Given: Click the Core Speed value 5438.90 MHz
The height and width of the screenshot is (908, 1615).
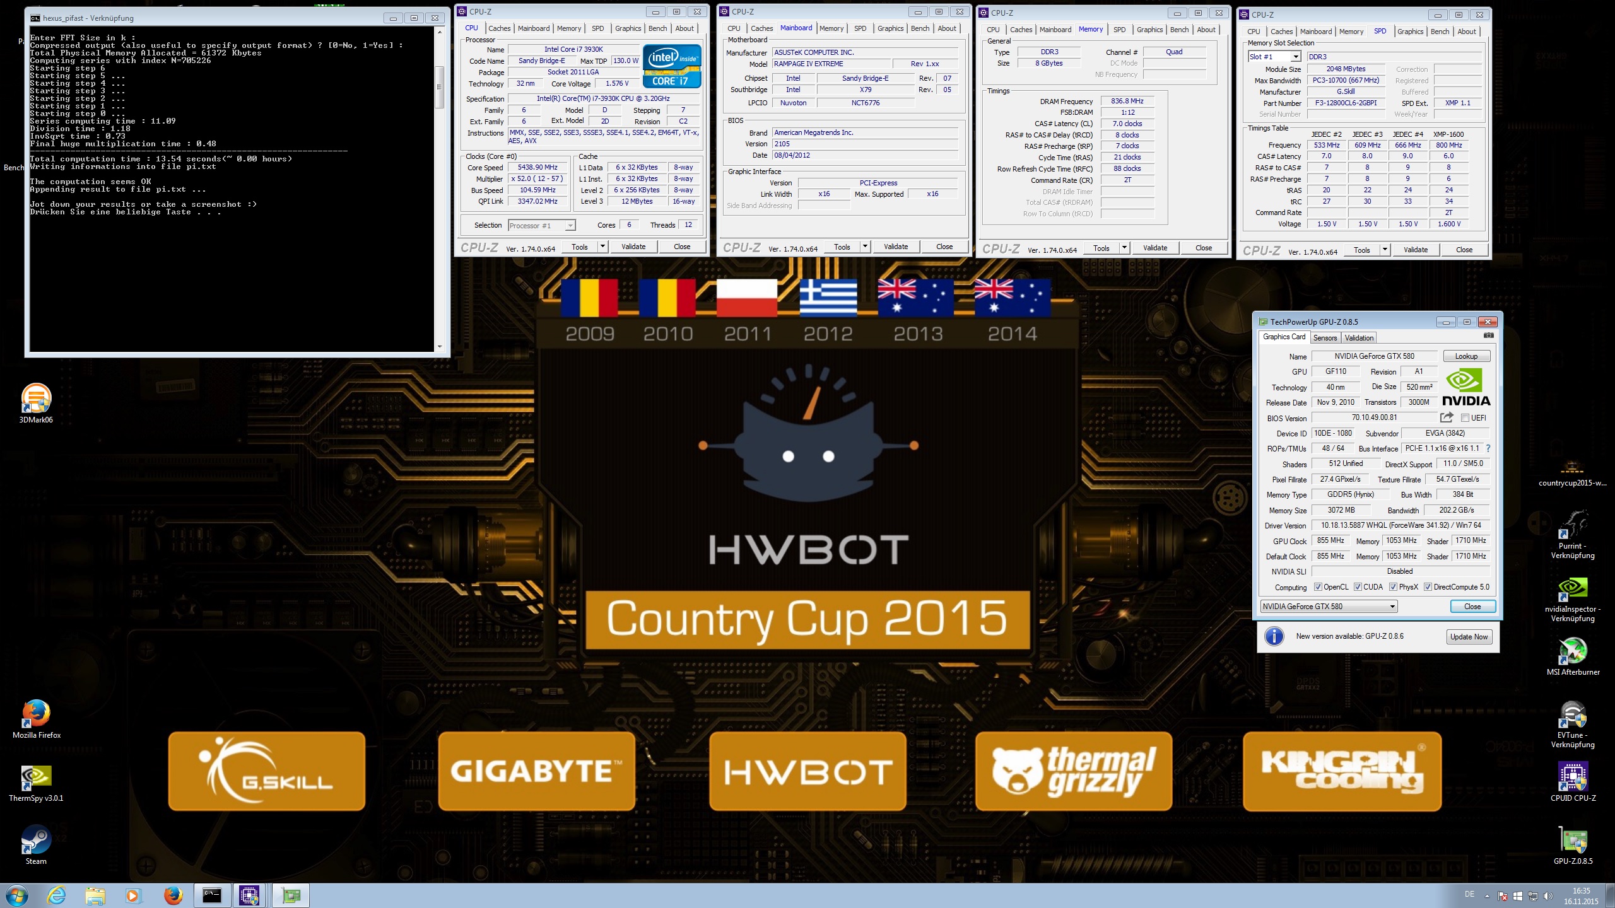Looking at the screenshot, I should tap(537, 168).
